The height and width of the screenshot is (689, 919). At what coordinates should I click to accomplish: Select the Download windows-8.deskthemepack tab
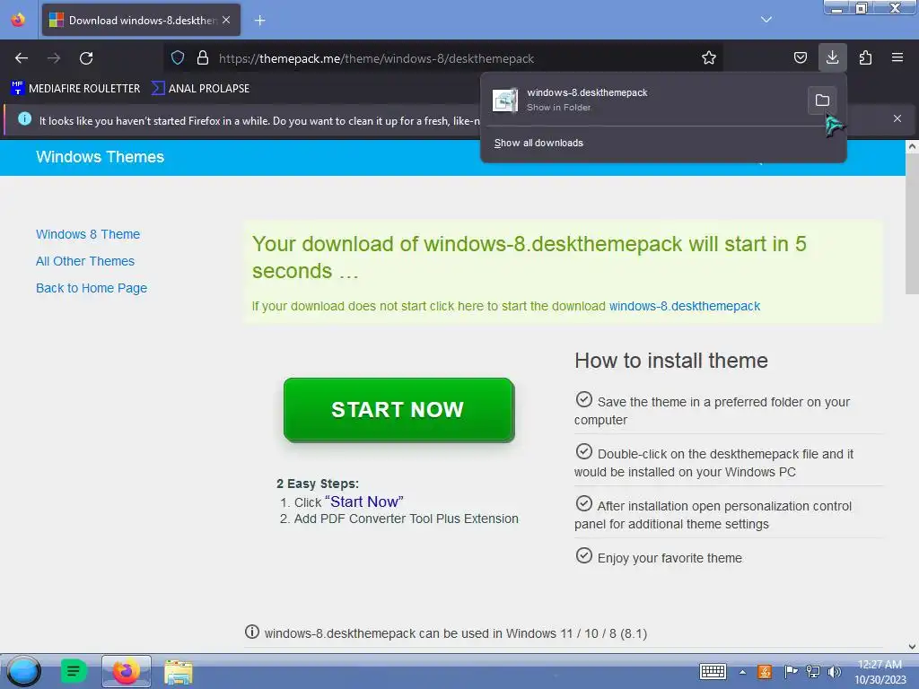(x=141, y=21)
